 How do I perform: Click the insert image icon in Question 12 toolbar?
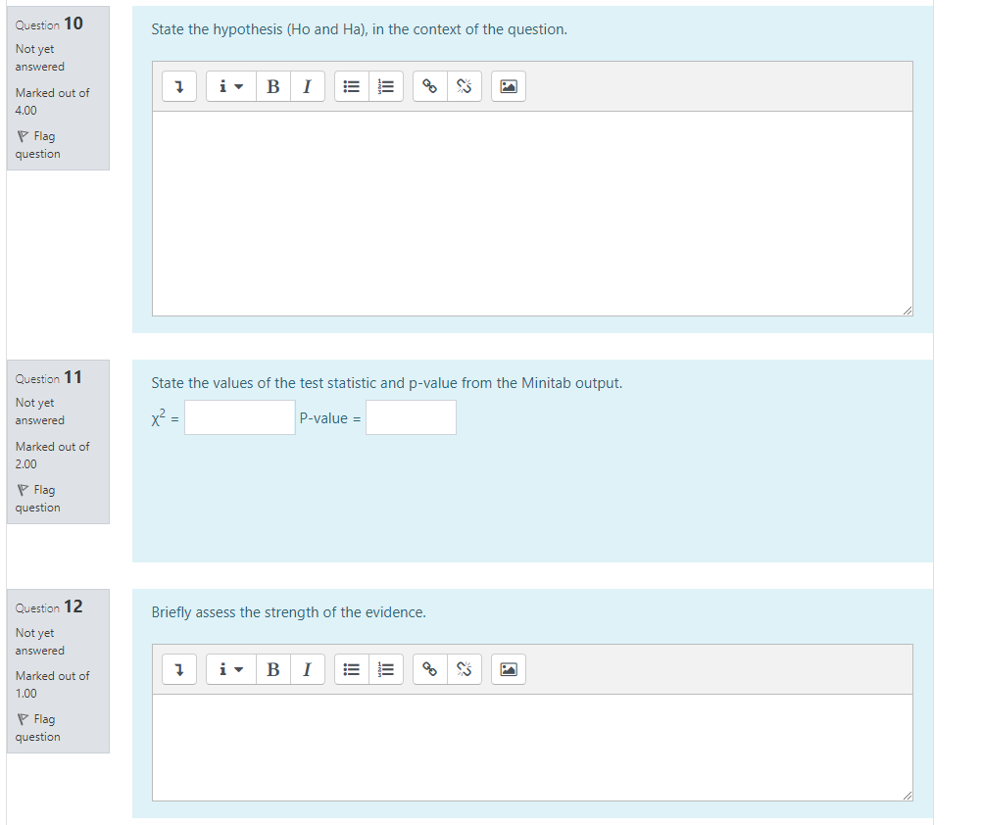[508, 669]
